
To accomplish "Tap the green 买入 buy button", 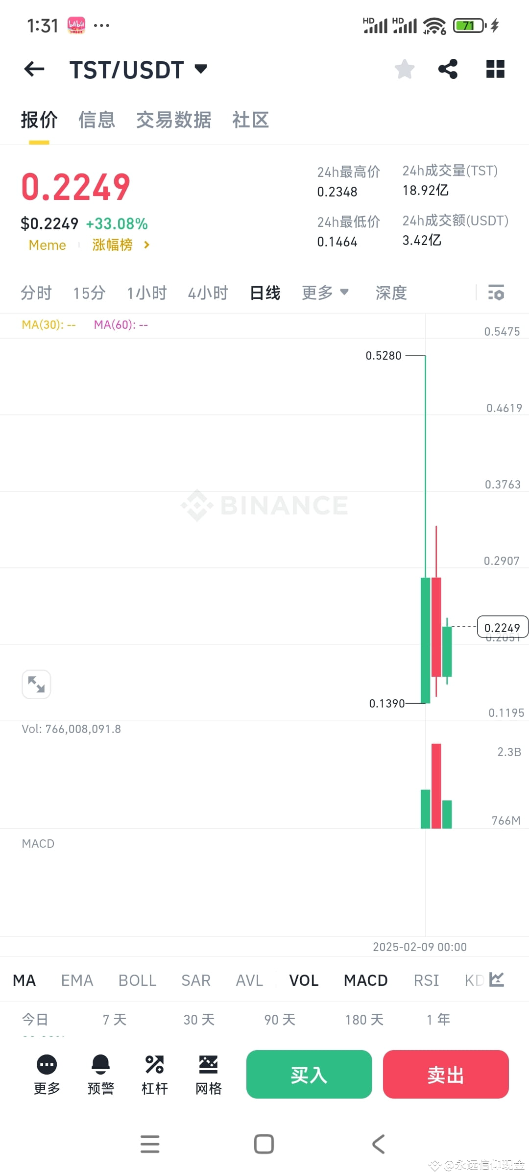I will coord(309,1075).
